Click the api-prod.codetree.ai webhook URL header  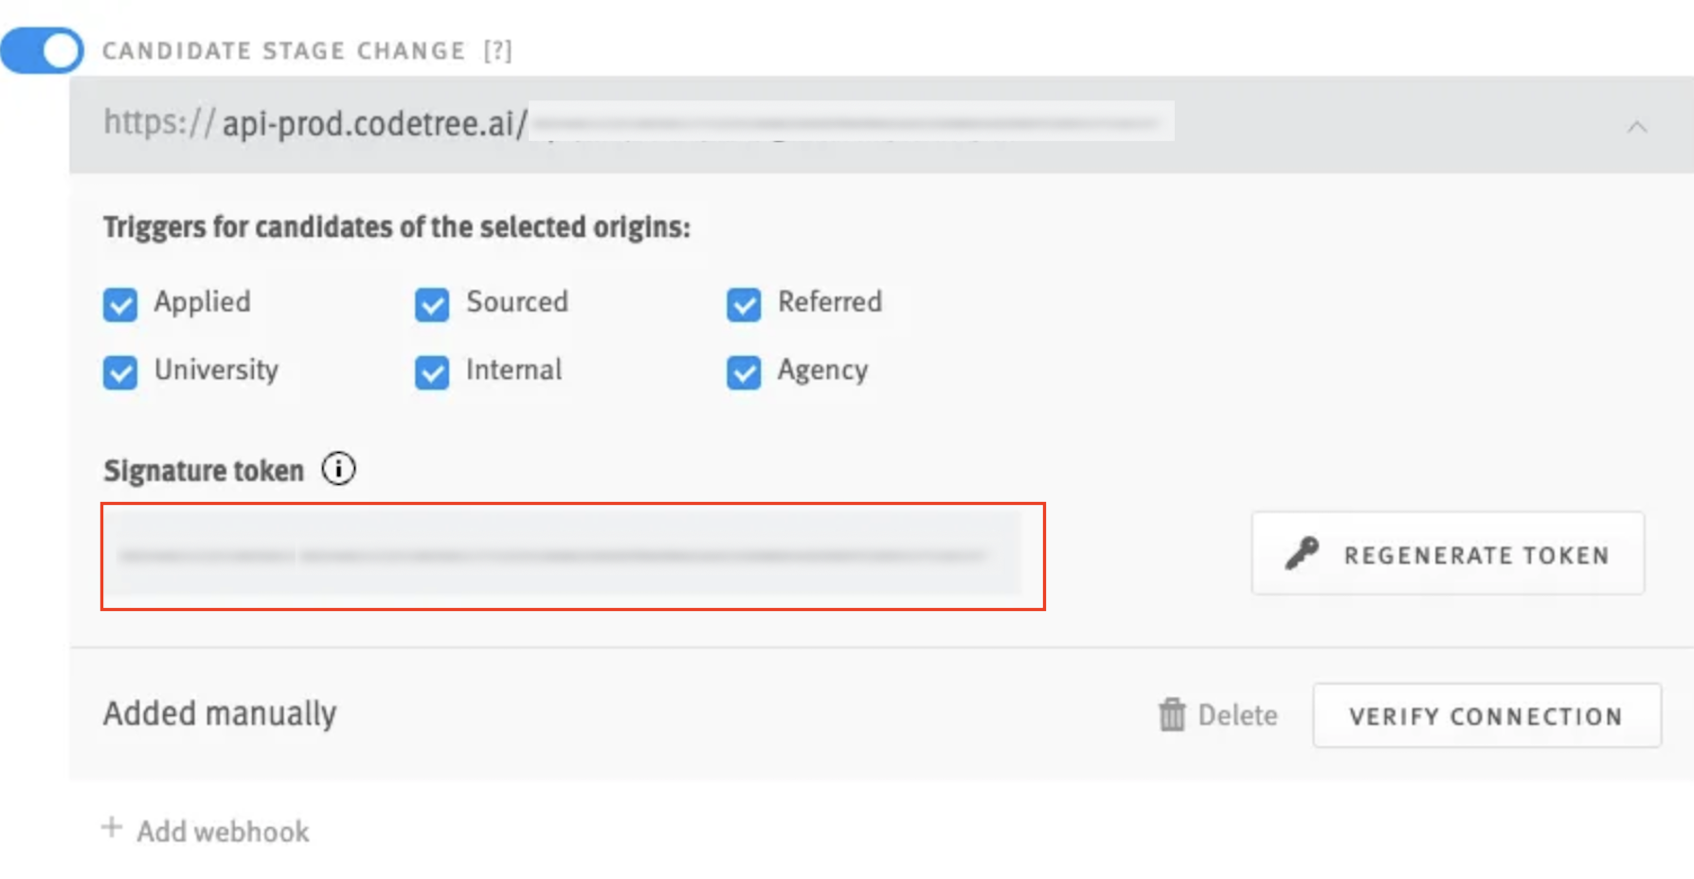(x=881, y=124)
